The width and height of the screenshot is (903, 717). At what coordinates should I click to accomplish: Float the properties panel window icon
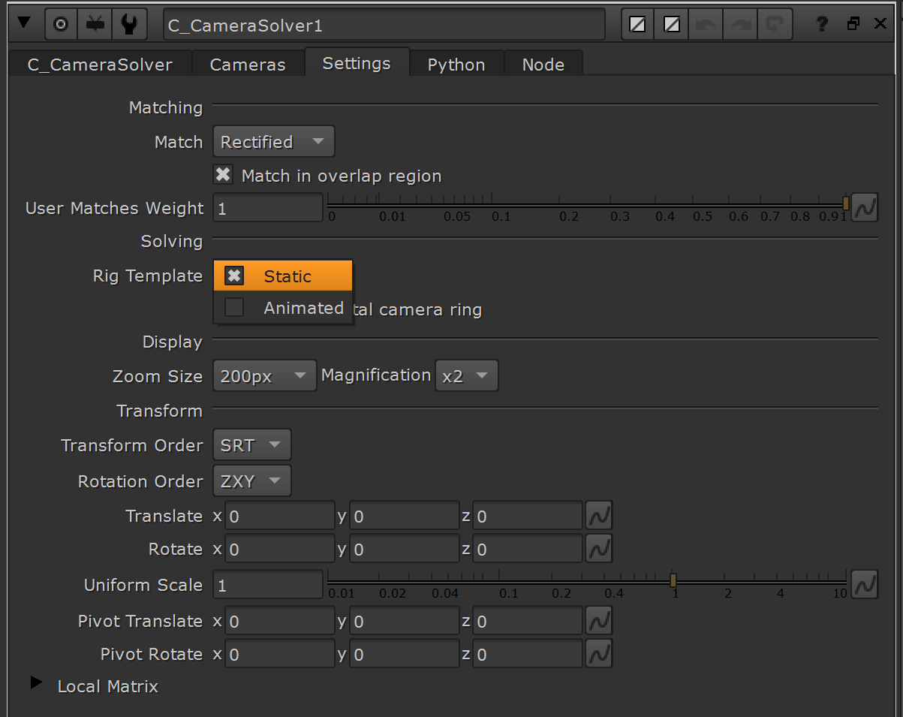(x=853, y=24)
